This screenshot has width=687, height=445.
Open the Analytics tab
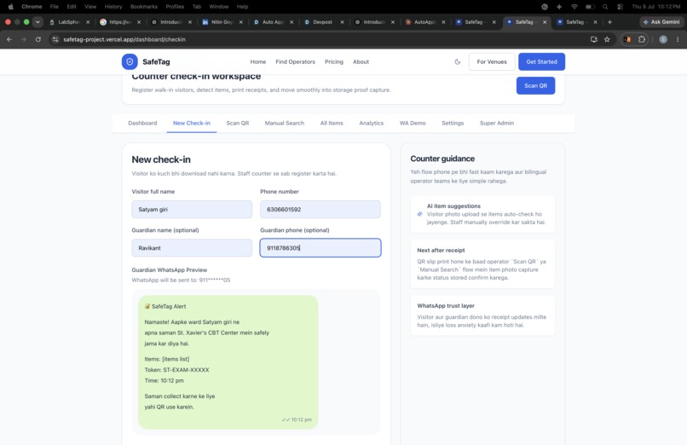[371, 123]
